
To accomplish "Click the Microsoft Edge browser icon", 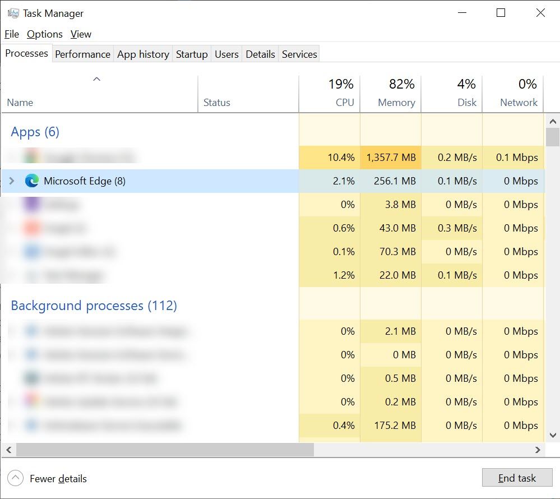I will (x=32, y=181).
